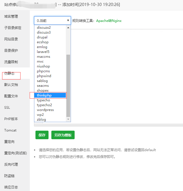Click the dropdown list scroll-up arrow
183x191 pixels.
[x=68, y=28]
